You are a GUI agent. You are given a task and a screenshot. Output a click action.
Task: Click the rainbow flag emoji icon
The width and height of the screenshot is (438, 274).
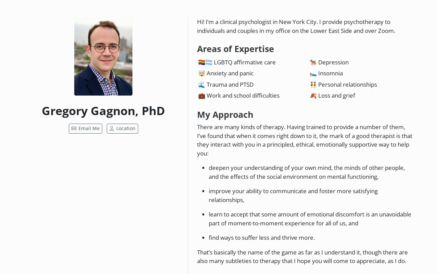202,62
